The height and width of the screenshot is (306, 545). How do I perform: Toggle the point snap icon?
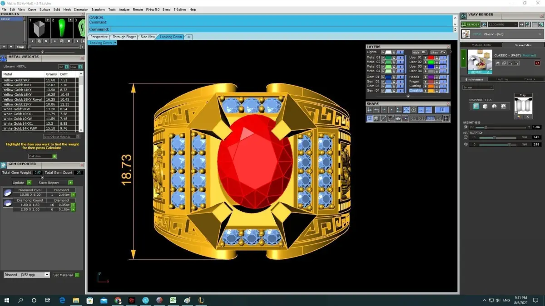[391, 110]
